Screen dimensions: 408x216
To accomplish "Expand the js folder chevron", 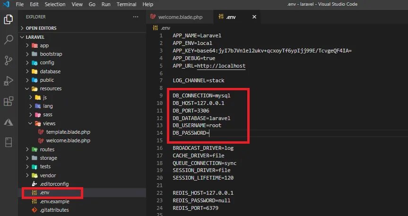I will (31, 97).
